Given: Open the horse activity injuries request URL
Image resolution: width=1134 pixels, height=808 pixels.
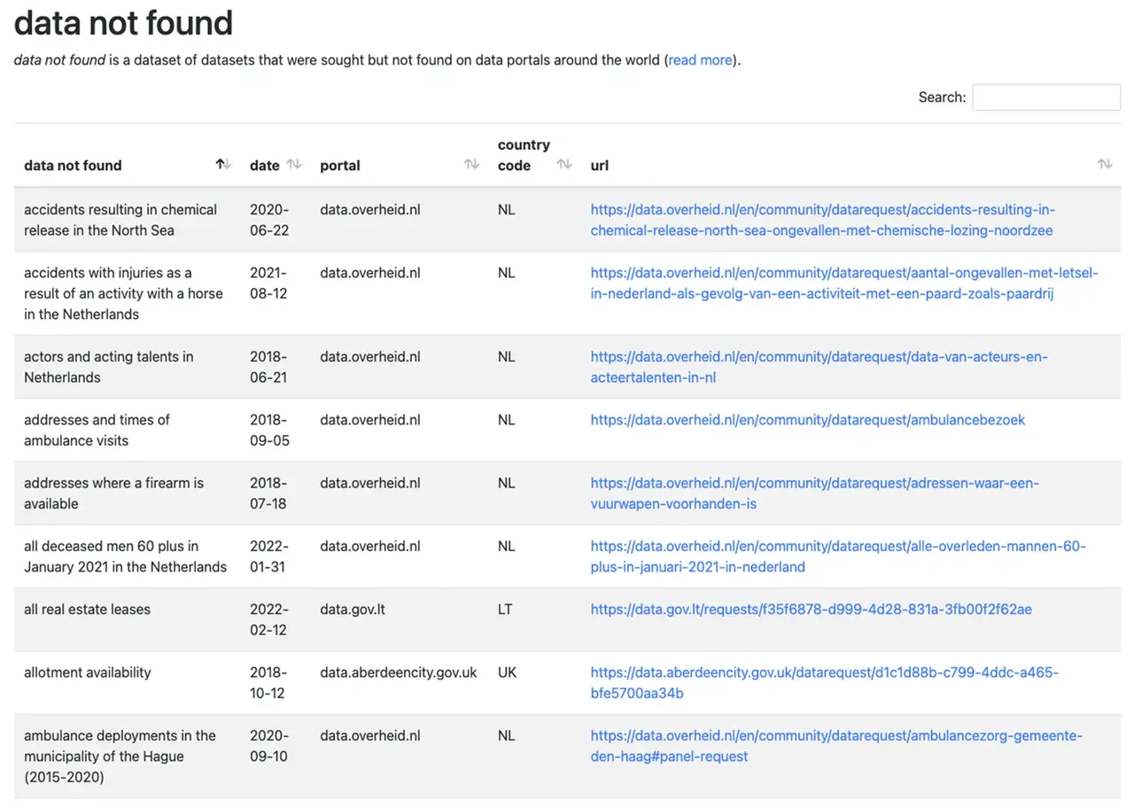Looking at the screenshot, I should click(x=843, y=284).
